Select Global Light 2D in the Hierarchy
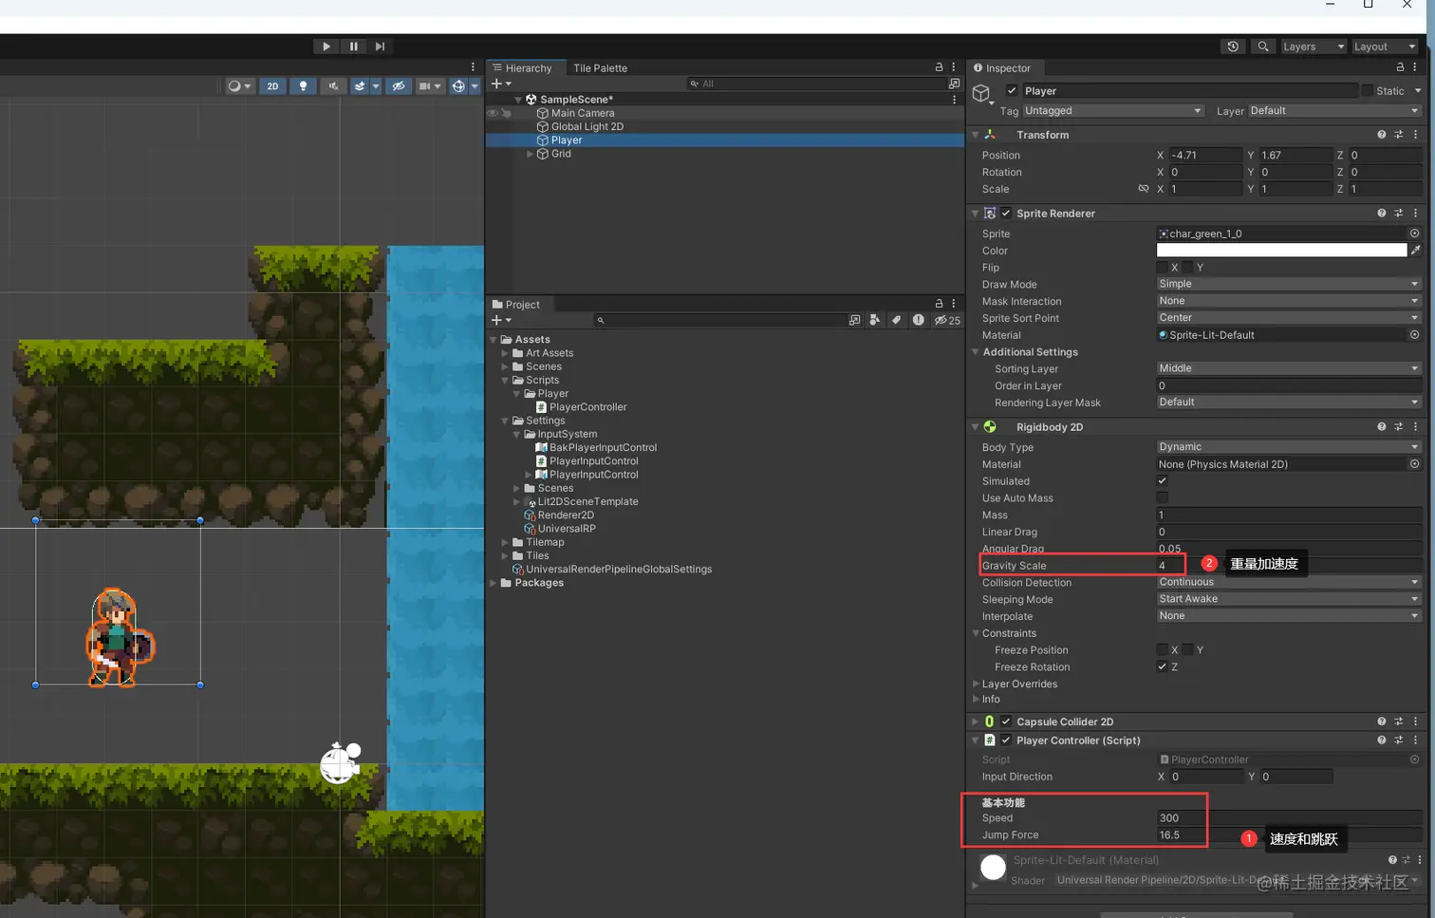1435x918 pixels. pyautogui.click(x=587, y=126)
